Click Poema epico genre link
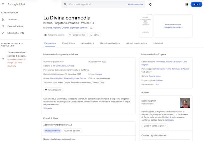204x141 pixels. pyautogui.click(x=155, y=76)
